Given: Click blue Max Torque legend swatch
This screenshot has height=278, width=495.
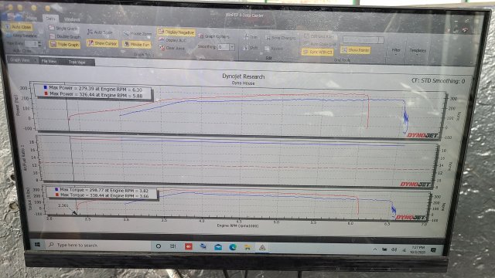Looking at the screenshot, I should (x=56, y=189).
